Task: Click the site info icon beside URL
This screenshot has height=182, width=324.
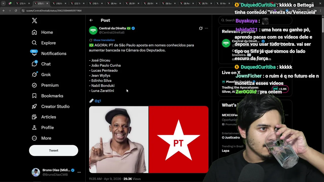Action: pos(23,11)
